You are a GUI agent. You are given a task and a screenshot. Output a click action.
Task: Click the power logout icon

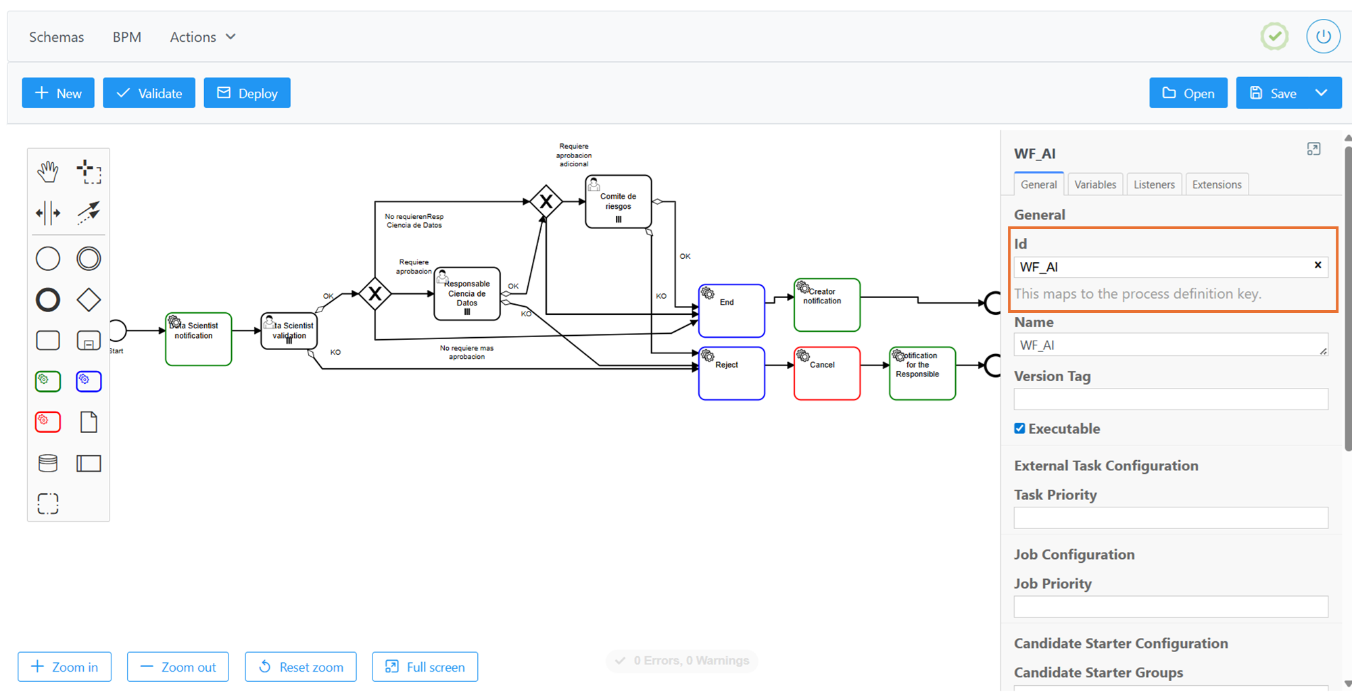click(1323, 36)
